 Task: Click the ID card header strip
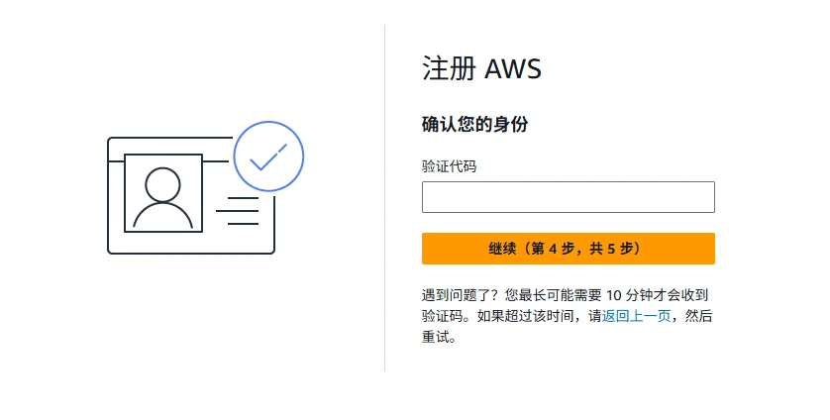coord(168,149)
